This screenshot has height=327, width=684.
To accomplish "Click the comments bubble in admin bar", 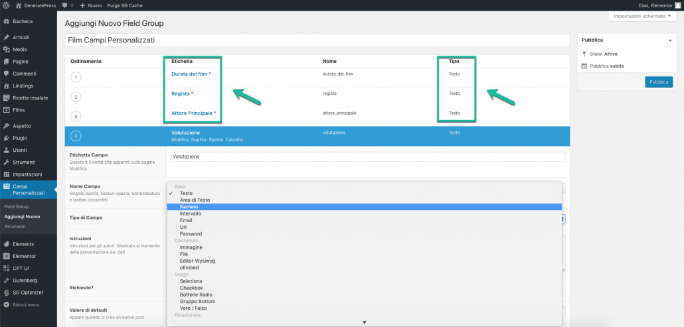I will click(65, 5).
